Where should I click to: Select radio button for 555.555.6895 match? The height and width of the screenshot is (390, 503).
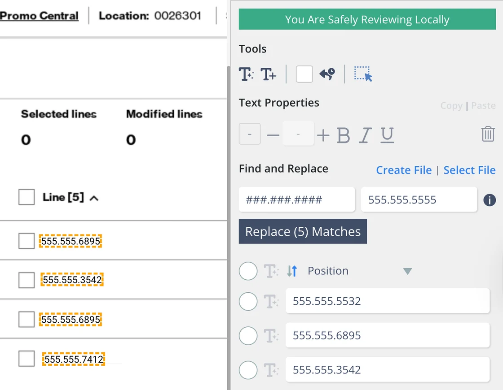248,336
